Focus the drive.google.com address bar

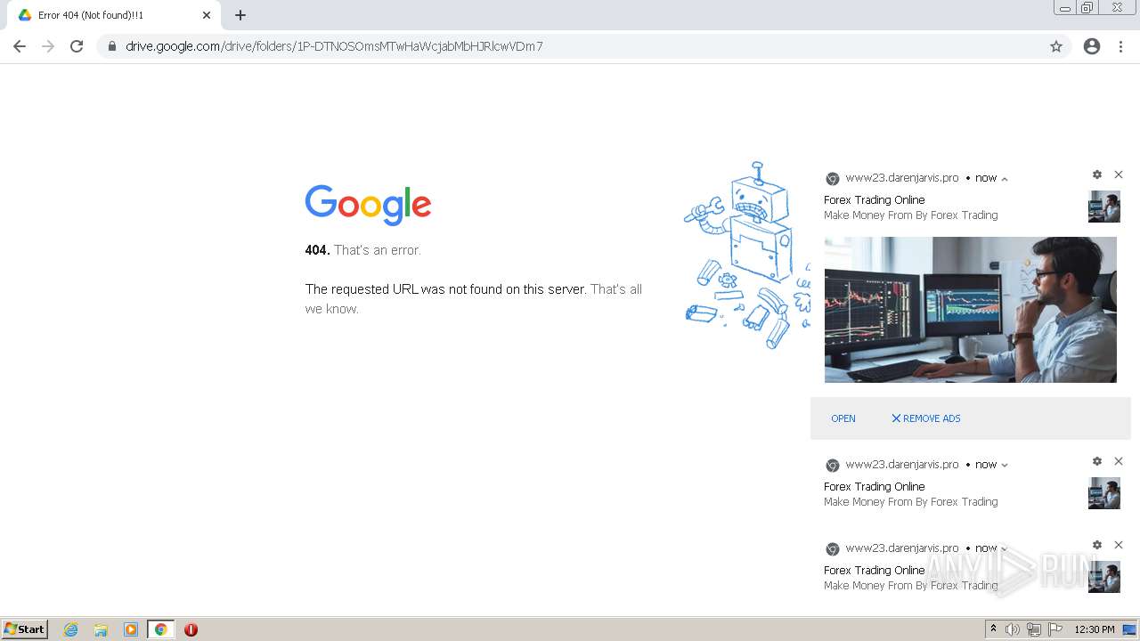[x=583, y=46]
